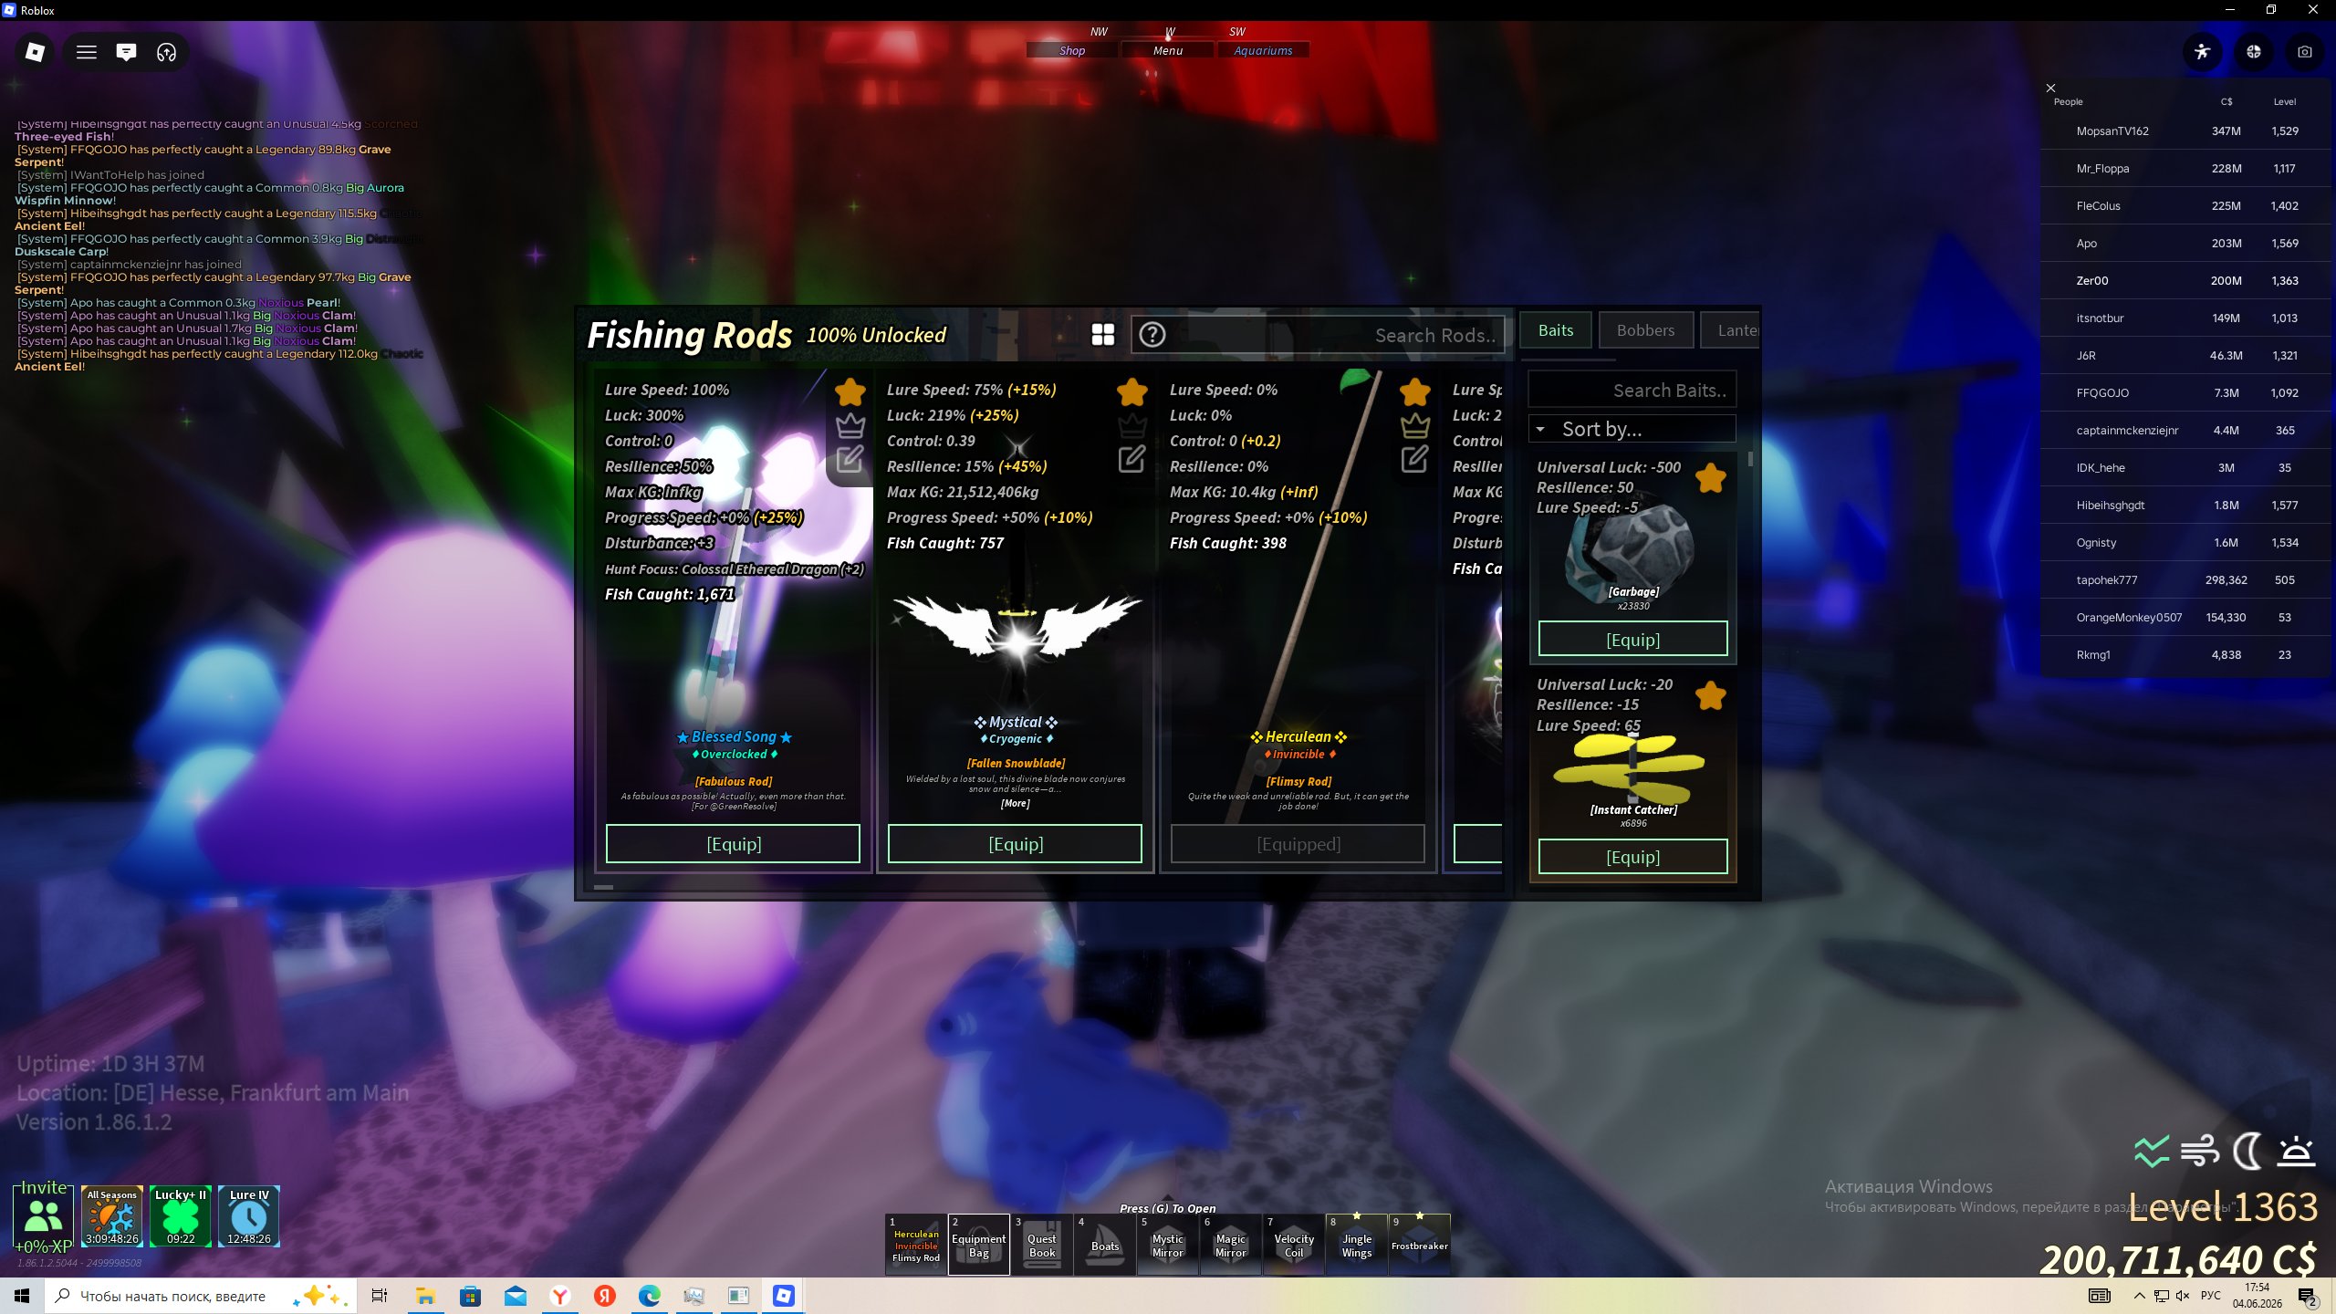Screen dimensions: 2336x1314
Task: Click the edit pencil icon on Flimsy Rod
Action: [x=1414, y=458]
